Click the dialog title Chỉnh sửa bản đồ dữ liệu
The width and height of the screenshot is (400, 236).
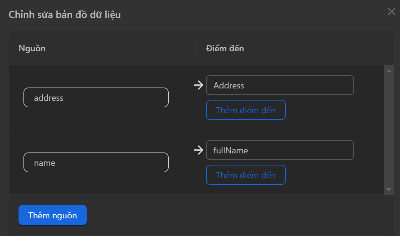pyautogui.click(x=65, y=14)
